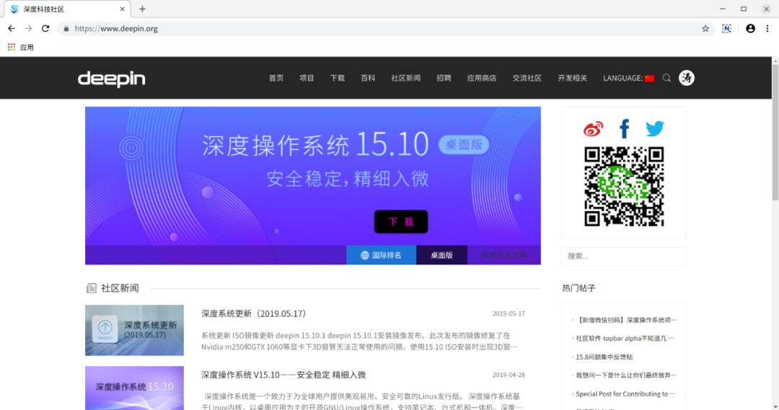Viewport: 779px width, 410px height.
Task: Click the lock icon in address bar
Action: coord(66,29)
